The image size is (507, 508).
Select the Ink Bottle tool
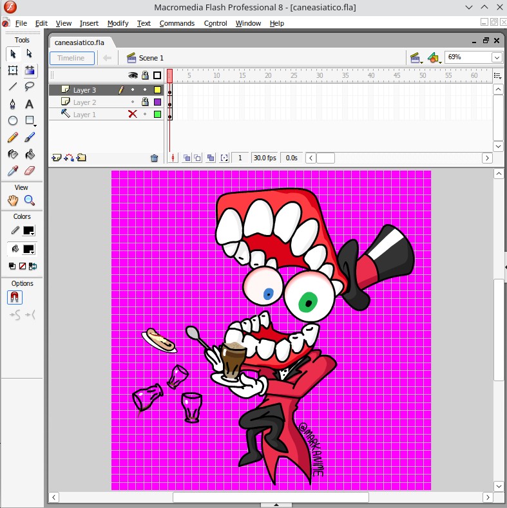[13, 155]
